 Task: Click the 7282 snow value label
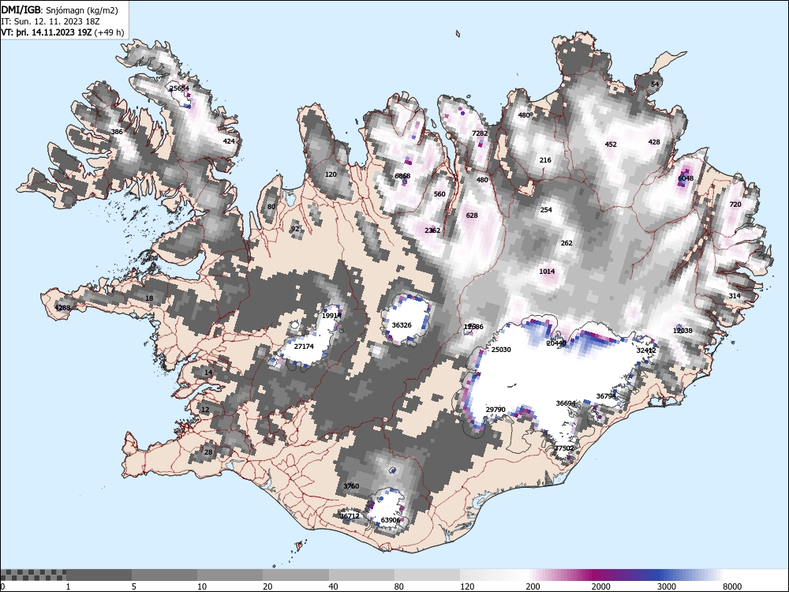(x=480, y=133)
